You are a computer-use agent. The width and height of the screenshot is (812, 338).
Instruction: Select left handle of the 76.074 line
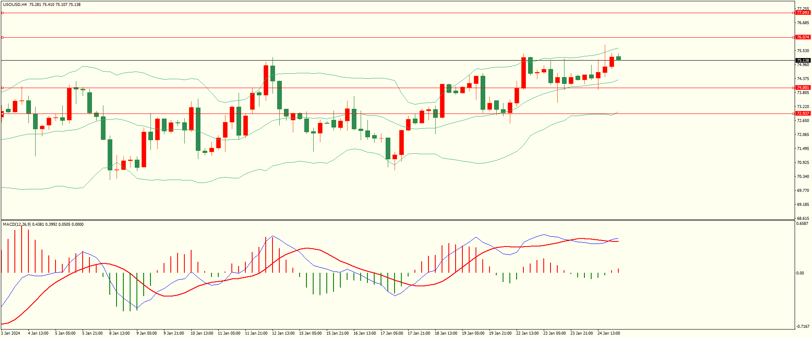[2, 38]
